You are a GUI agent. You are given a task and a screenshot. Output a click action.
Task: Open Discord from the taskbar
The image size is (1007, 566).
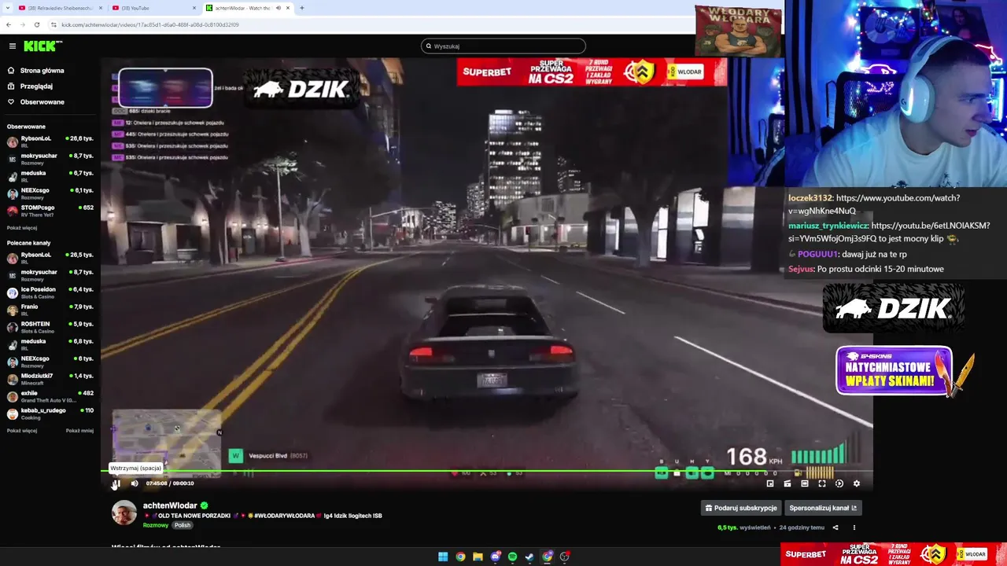tap(496, 557)
